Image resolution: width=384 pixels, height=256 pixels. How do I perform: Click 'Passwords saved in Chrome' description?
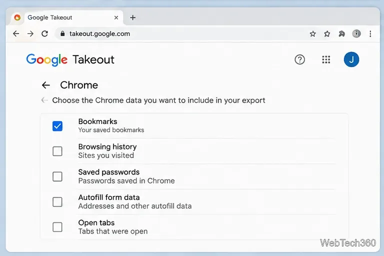126,181
